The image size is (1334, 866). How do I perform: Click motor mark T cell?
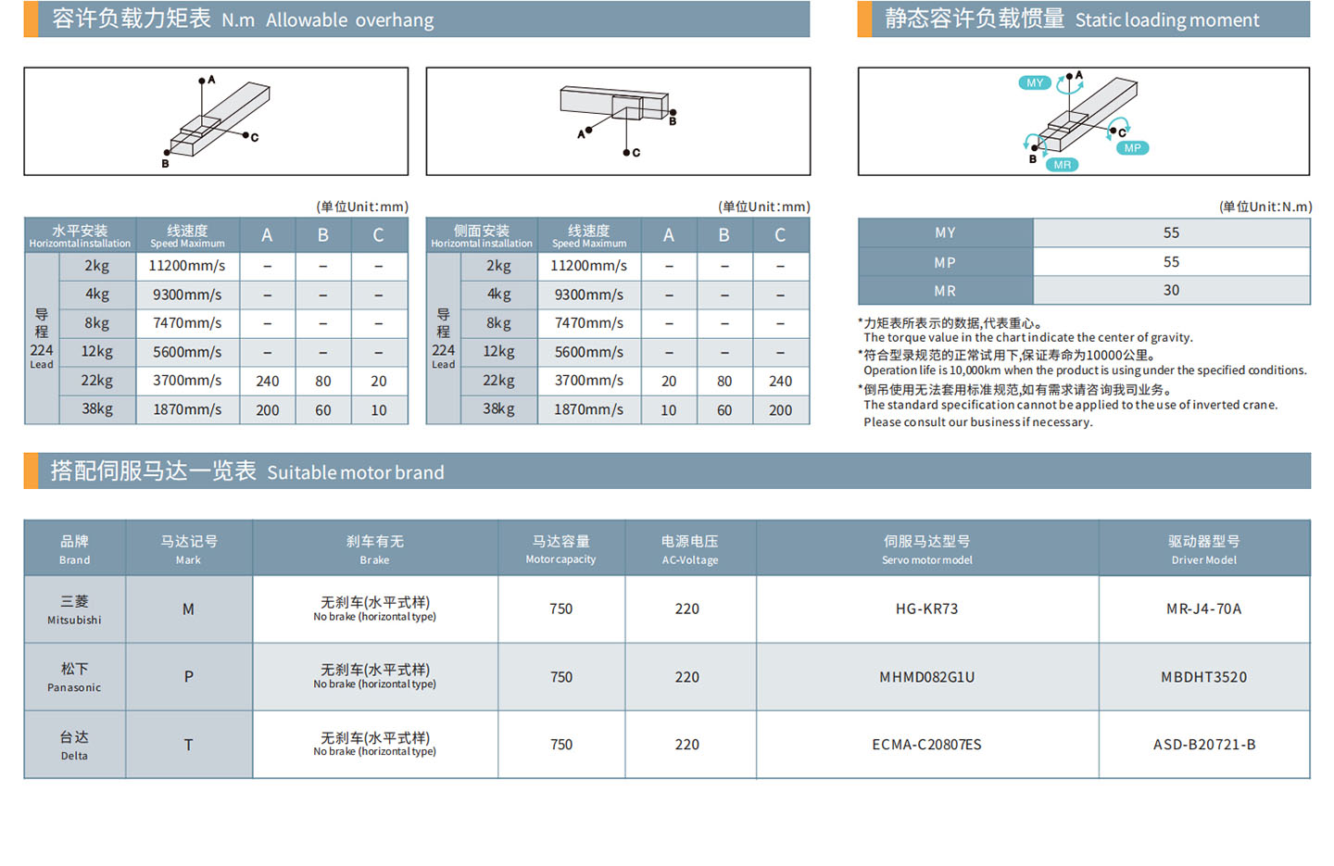pos(189,745)
